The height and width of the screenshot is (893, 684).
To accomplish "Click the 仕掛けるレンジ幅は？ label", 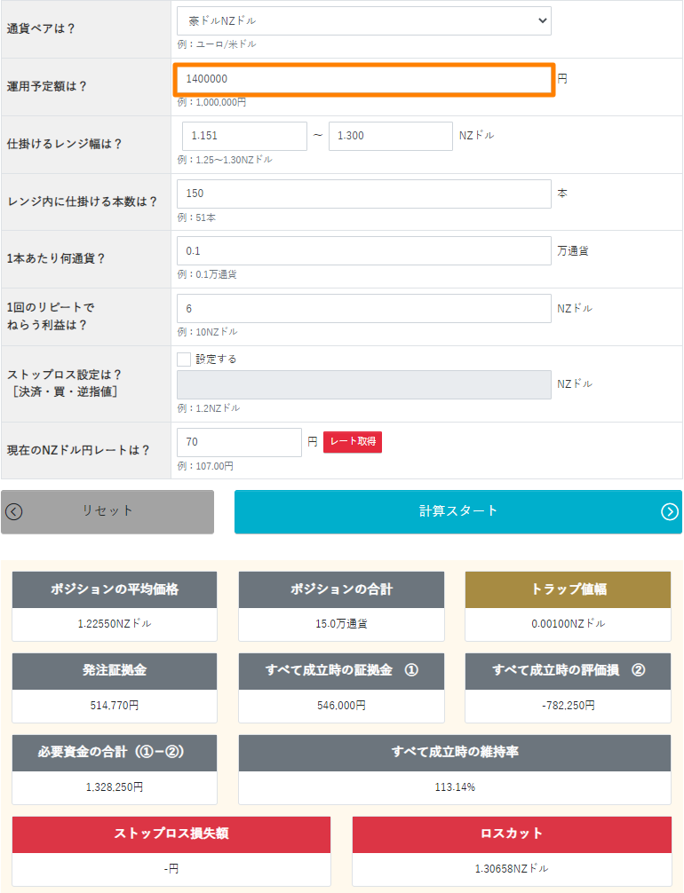I will (x=65, y=144).
